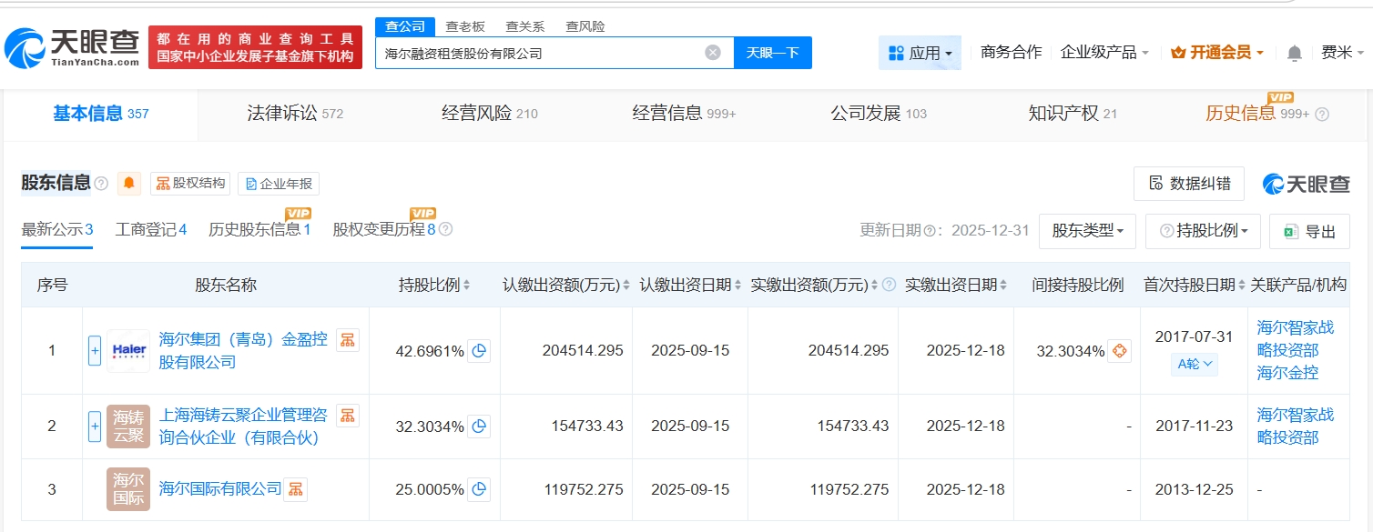This screenshot has width=1373, height=532.
Task: Open the 经营风险 tab
Action: click(x=490, y=114)
